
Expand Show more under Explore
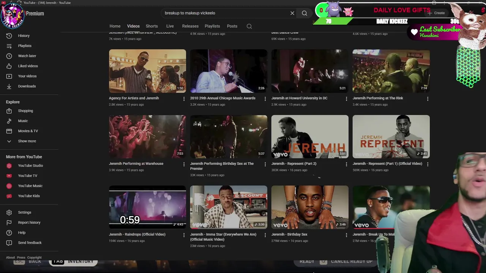point(27,141)
